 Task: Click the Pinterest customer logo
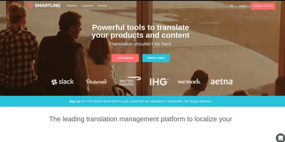click(x=96, y=82)
